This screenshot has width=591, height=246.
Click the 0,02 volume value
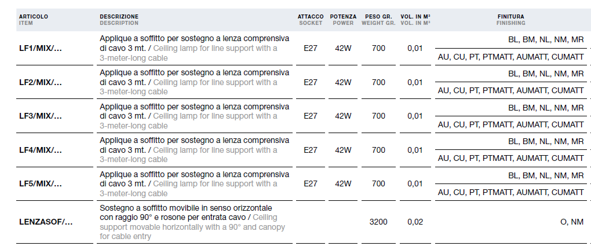pyautogui.click(x=415, y=222)
